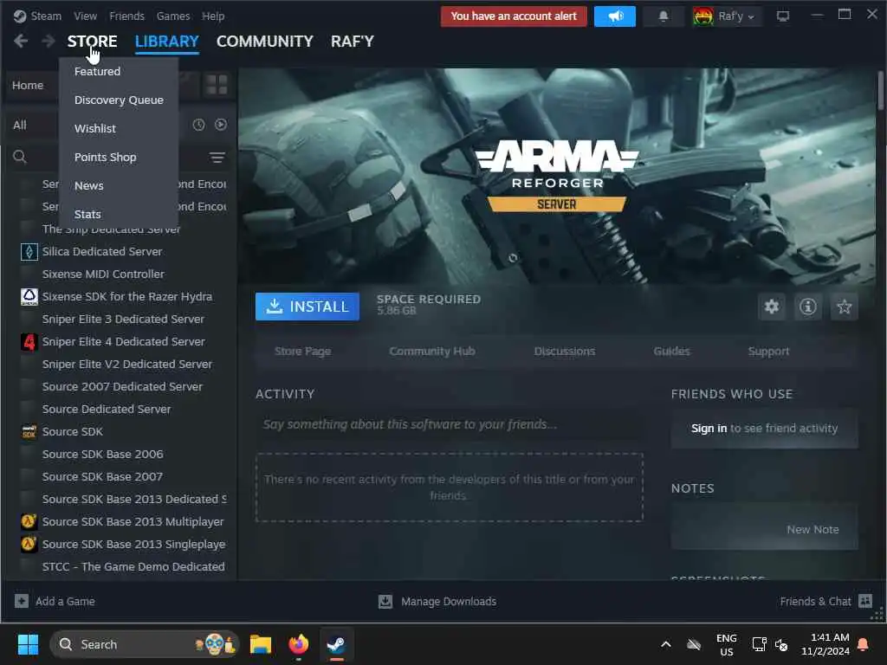The width and height of the screenshot is (887, 665).
Task: Open the Guides link
Action: coord(671,352)
